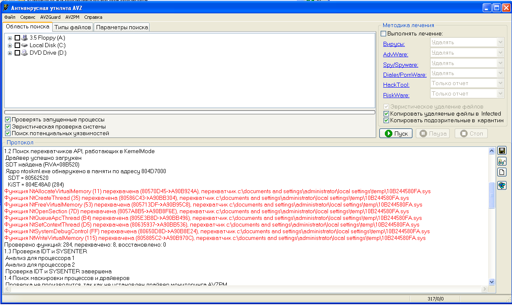
Task: Switch to the Типы файлов tab
Action: [73, 28]
